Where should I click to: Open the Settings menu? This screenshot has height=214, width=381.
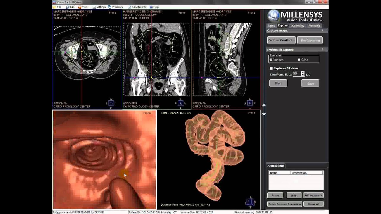point(99,7)
